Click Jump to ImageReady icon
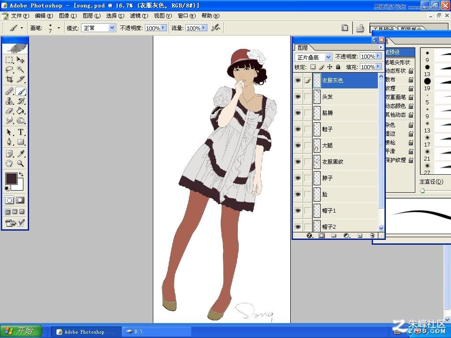451x338 pixels. pos(11,223)
